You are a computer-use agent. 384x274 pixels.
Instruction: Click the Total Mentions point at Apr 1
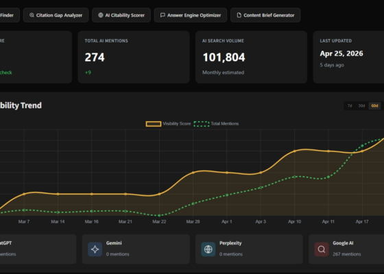(x=227, y=195)
